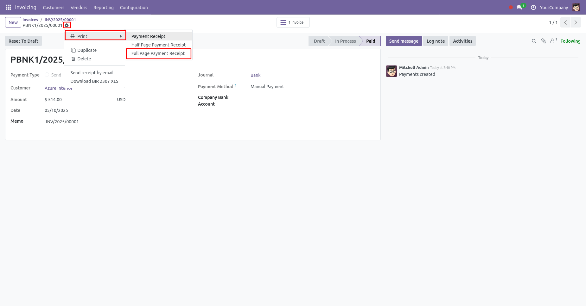Click the Payment Method help question mark
This screenshot has height=306, width=586.
(x=235, y=85)
